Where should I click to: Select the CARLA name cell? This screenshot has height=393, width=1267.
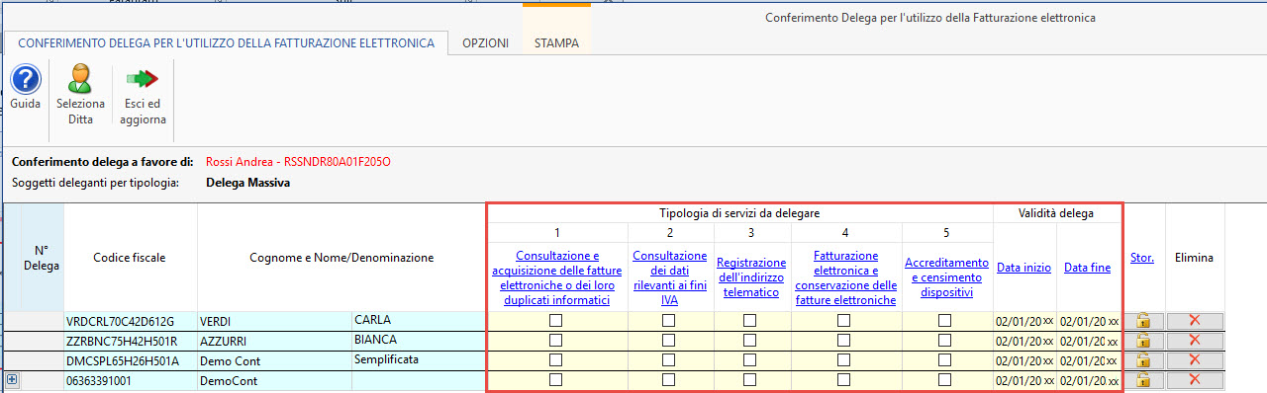[x=418, y=321]
